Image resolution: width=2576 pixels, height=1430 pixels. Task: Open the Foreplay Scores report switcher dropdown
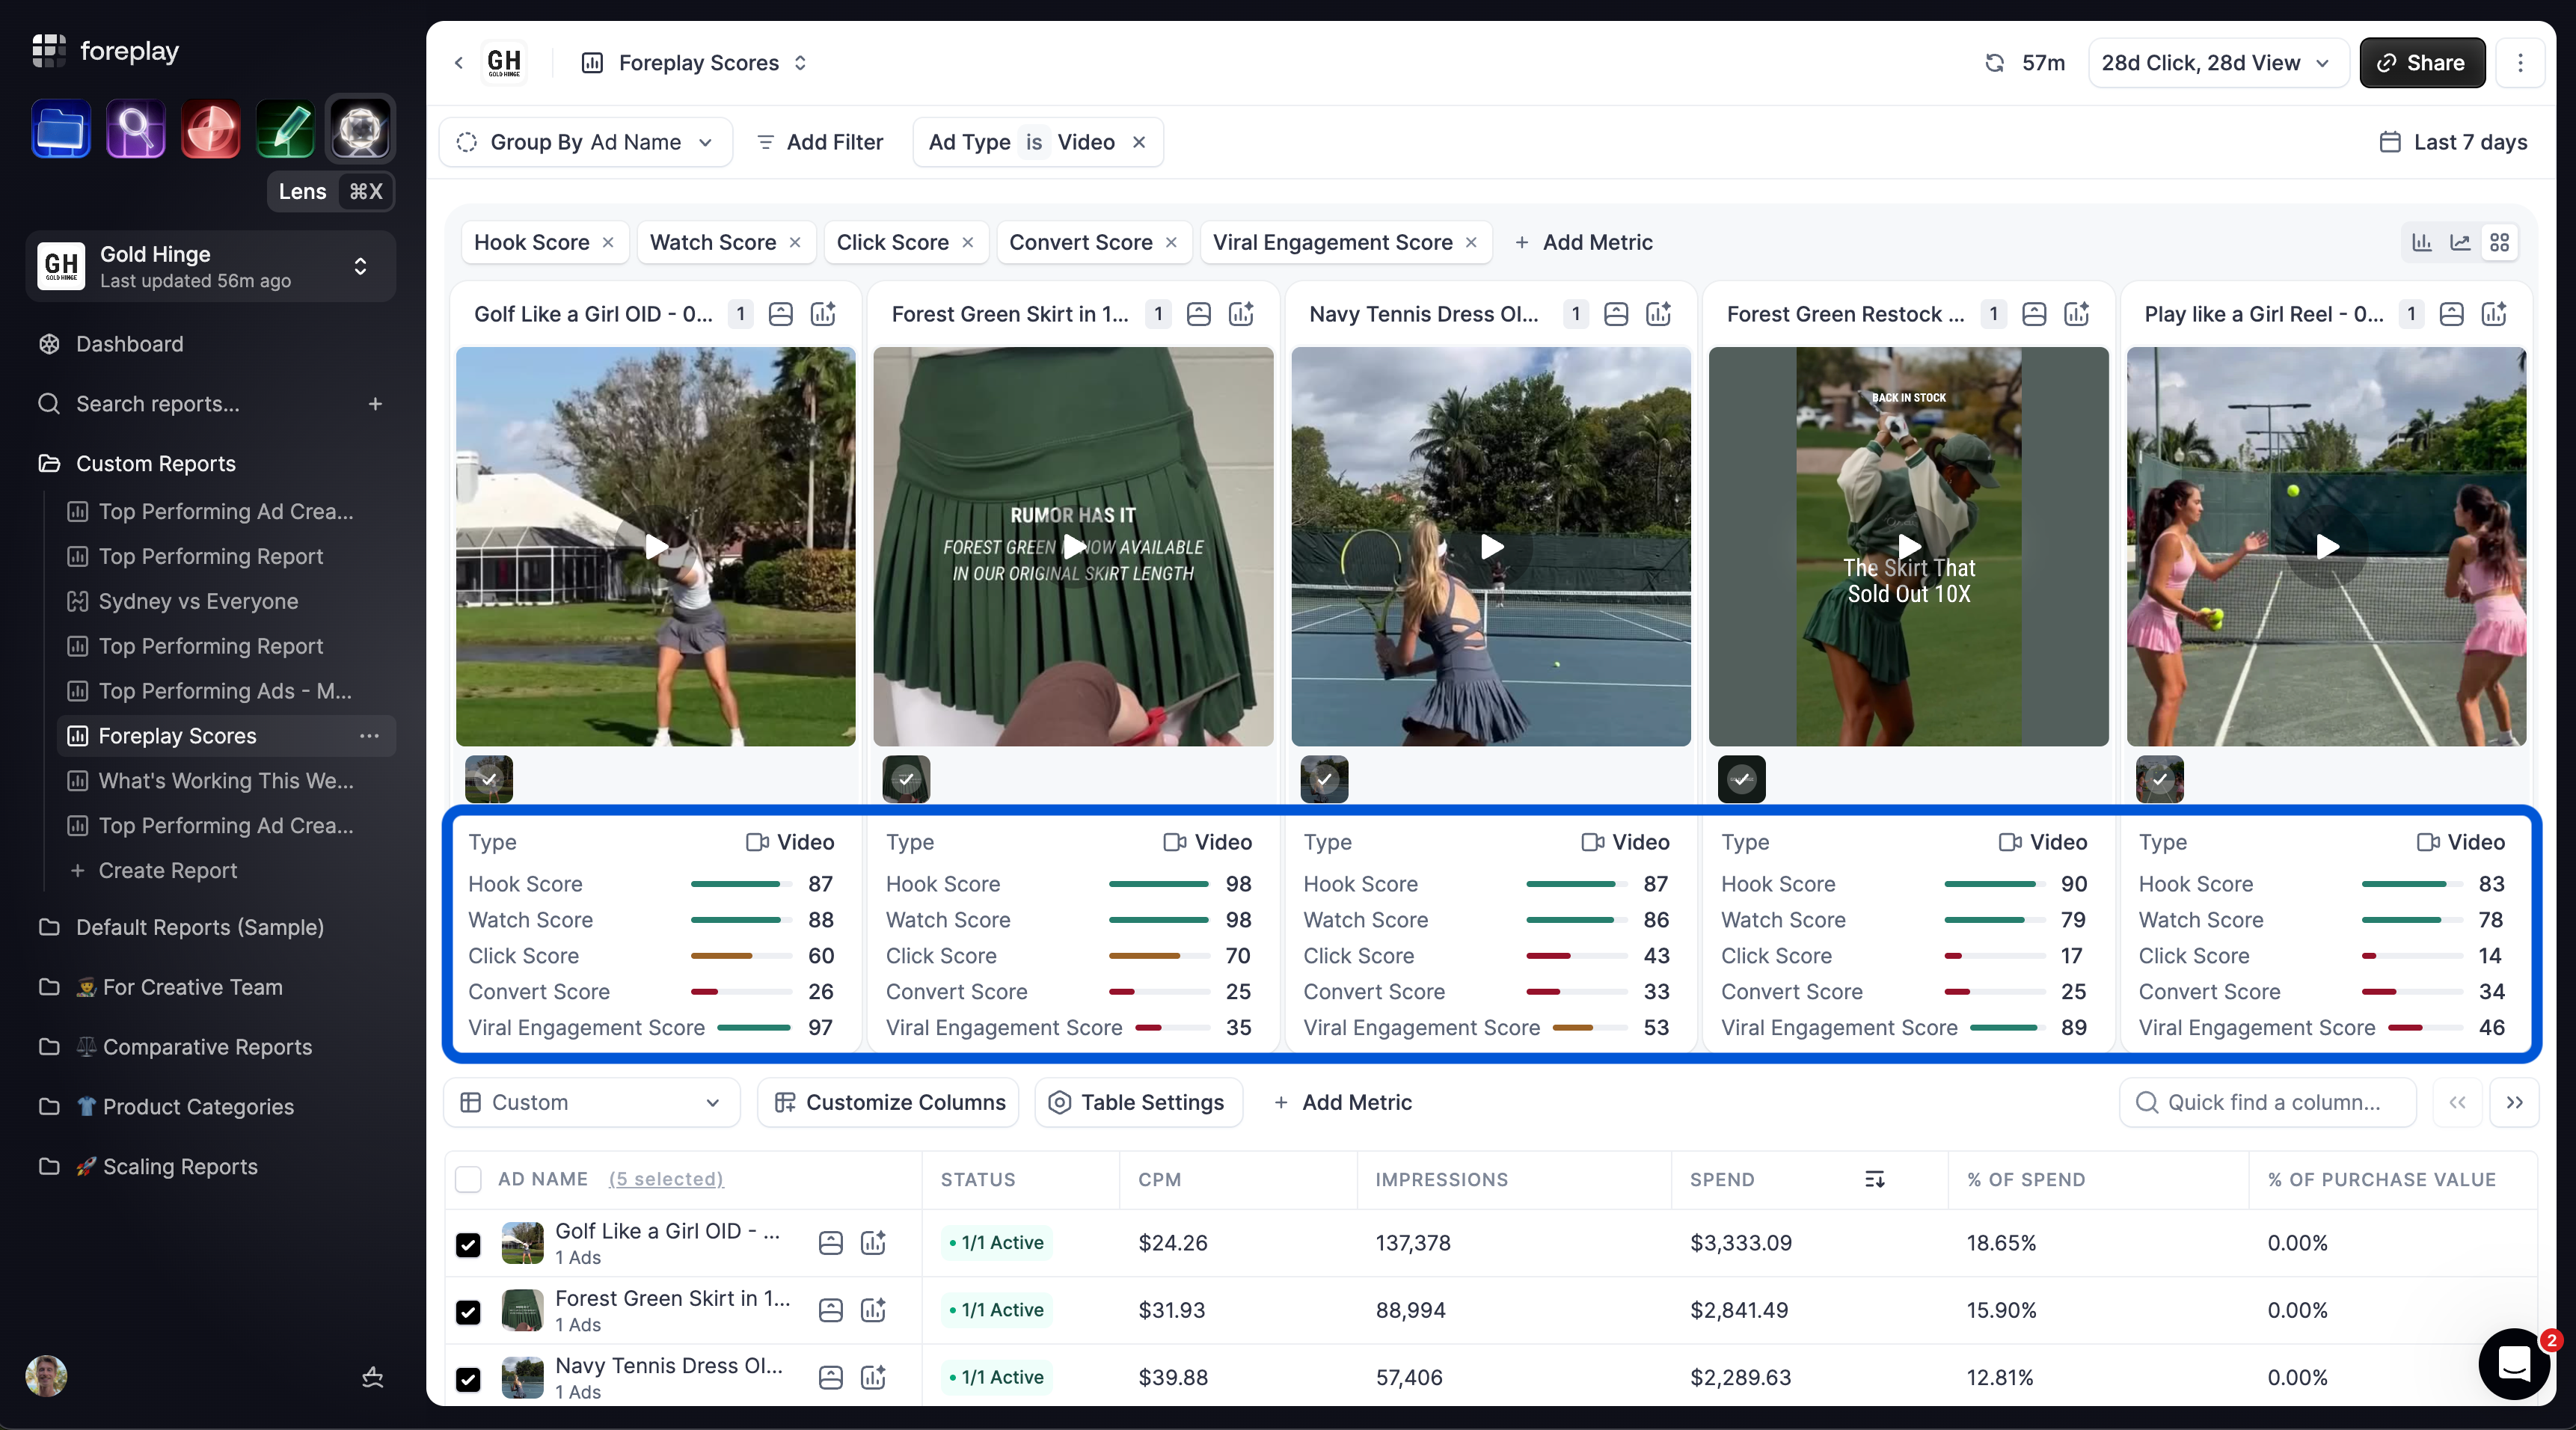[695, 63]
